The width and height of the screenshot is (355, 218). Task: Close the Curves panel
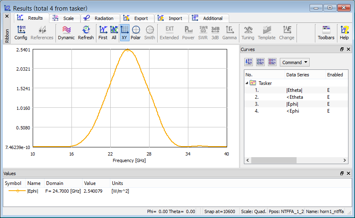click(x=348, y=49)
